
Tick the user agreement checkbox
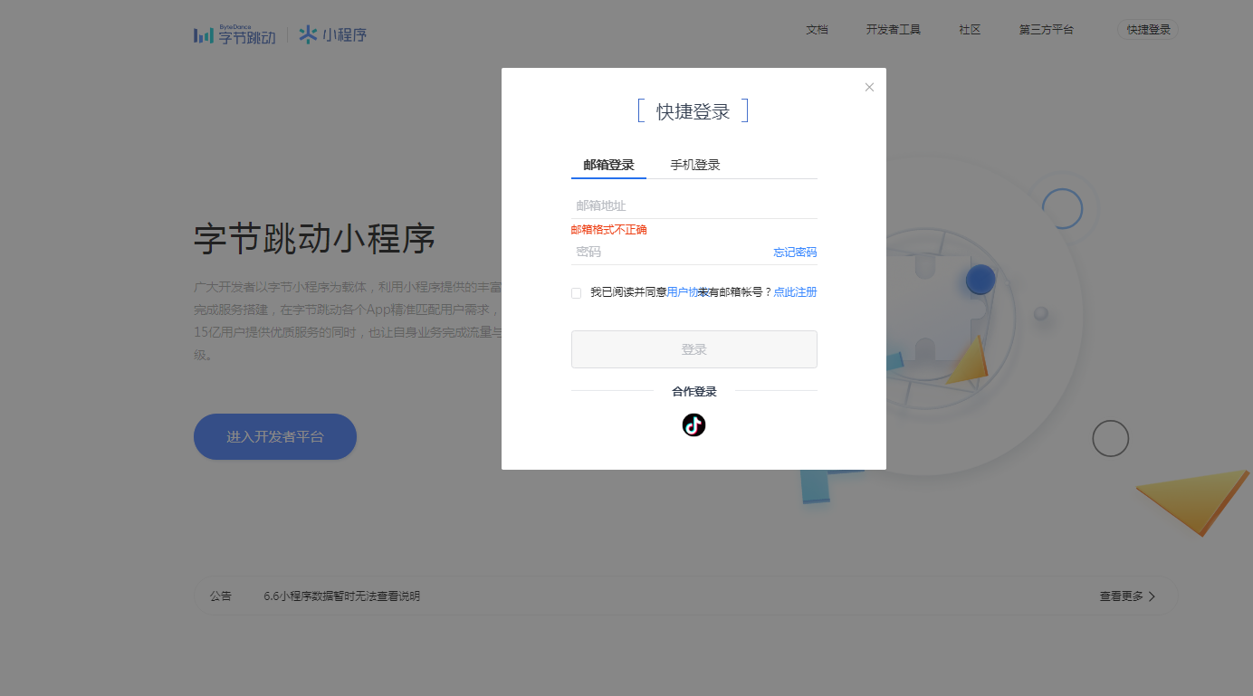click(x=576, y=293)
